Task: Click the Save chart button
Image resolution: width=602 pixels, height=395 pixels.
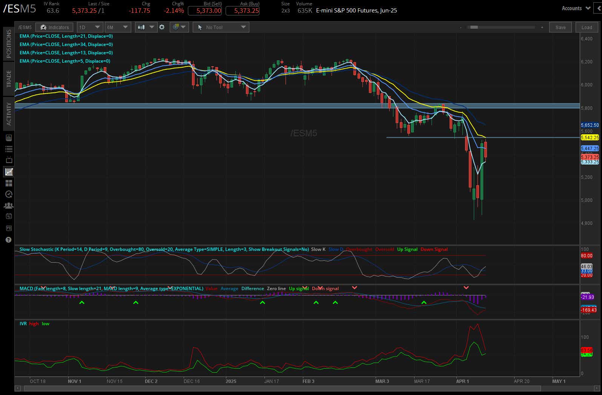Action: [x=561, y=27]
